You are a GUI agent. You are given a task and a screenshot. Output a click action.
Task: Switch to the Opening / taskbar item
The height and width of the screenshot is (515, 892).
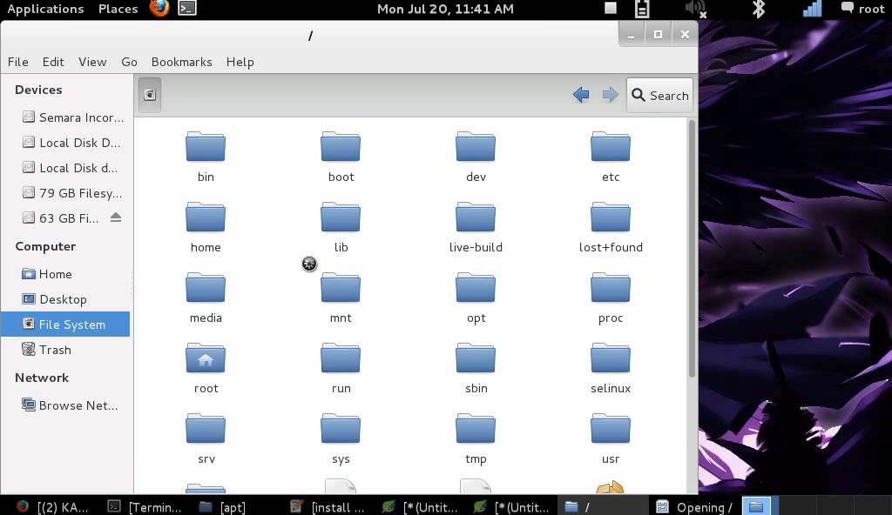[694, 506]
